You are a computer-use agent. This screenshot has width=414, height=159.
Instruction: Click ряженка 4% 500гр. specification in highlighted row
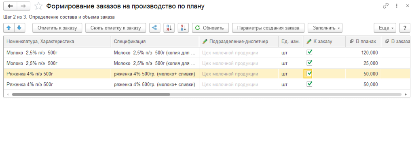point(155,74)
